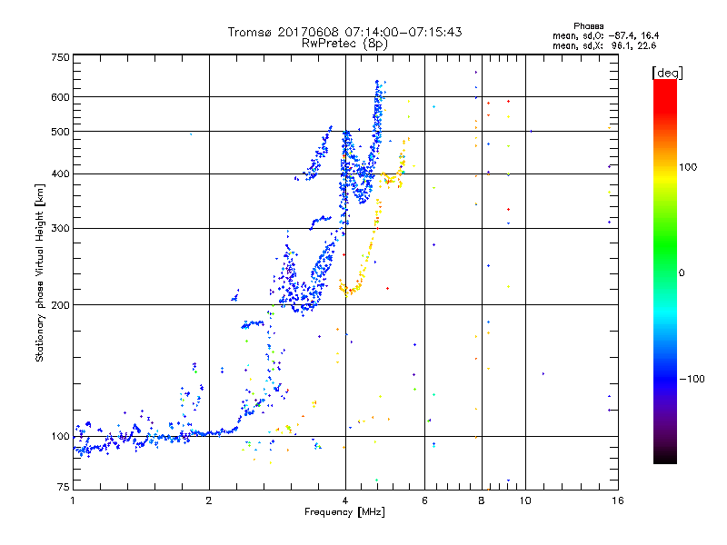727x545 pixels.
Task: Click the y-axis tick label '200'
Action: (60, 305)
